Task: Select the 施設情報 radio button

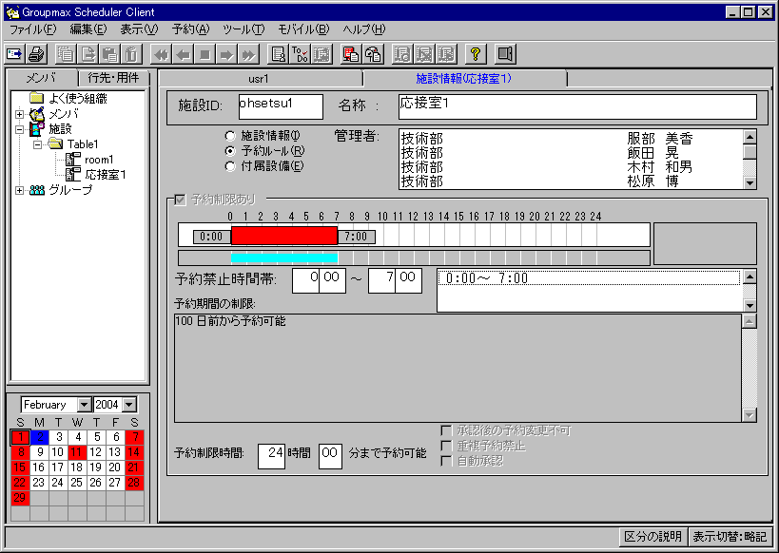Action: tap(230, 136)
